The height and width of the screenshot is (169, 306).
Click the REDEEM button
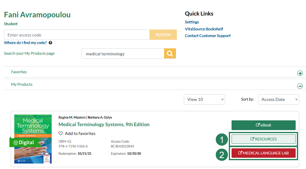[163, 35]
